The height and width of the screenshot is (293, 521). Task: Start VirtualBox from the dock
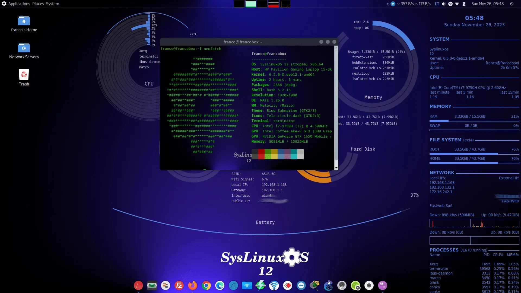point(355,285)
